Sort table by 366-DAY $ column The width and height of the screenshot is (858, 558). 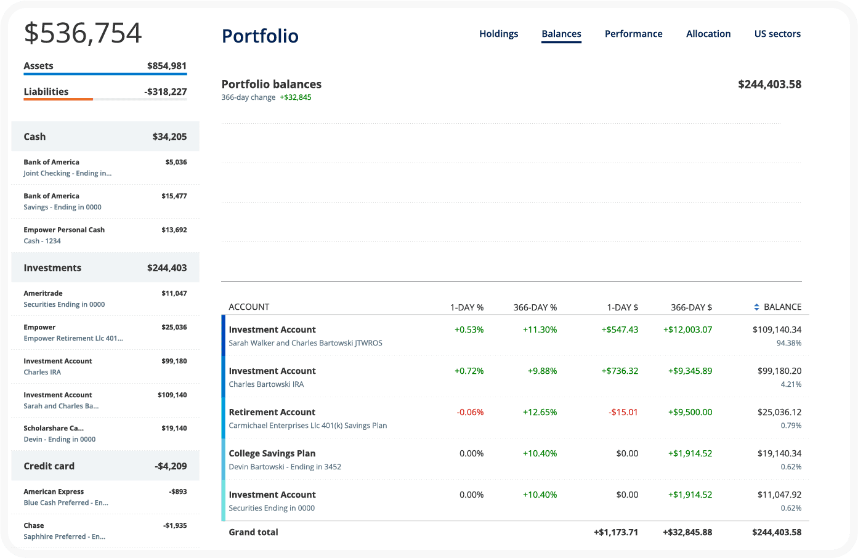692,307
